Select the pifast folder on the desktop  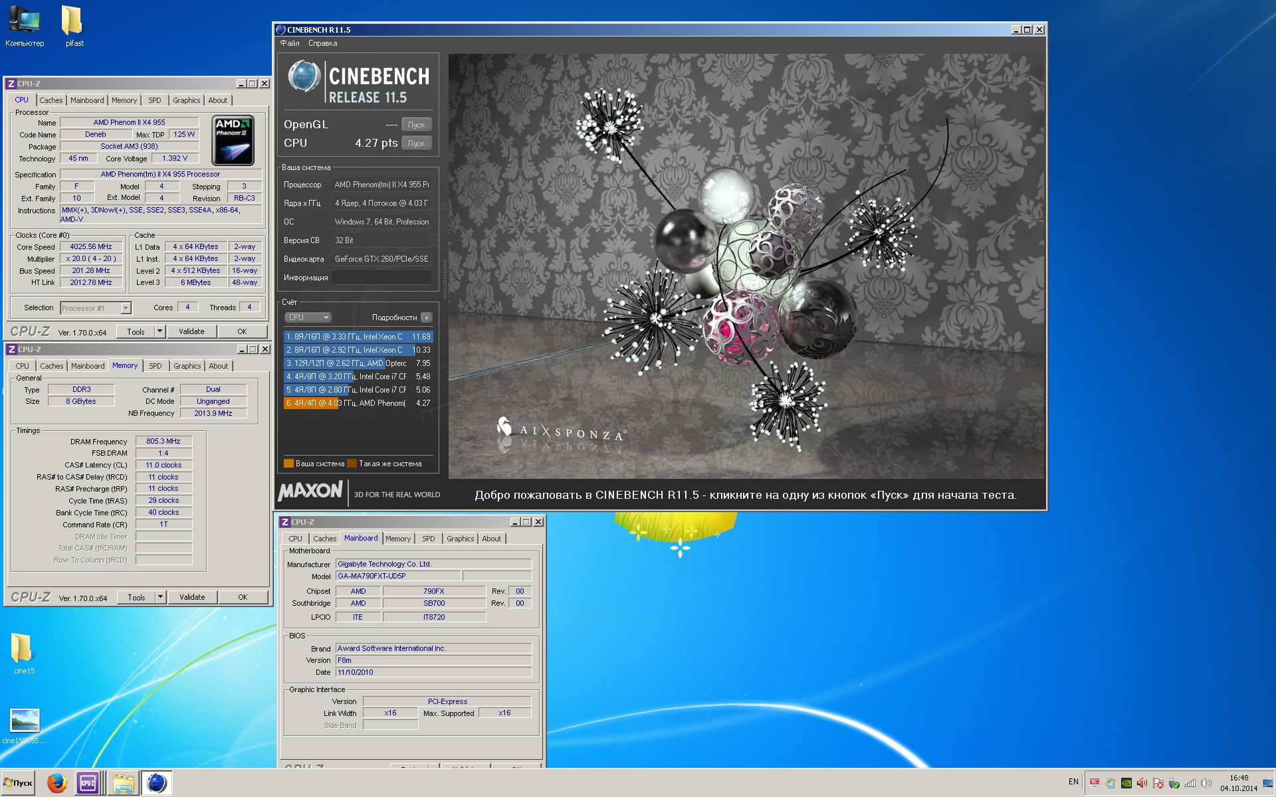point(74,27)
